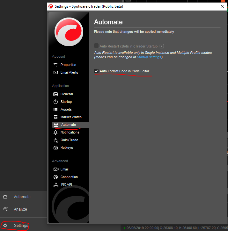Open Properties settings page

coord(69,65)
